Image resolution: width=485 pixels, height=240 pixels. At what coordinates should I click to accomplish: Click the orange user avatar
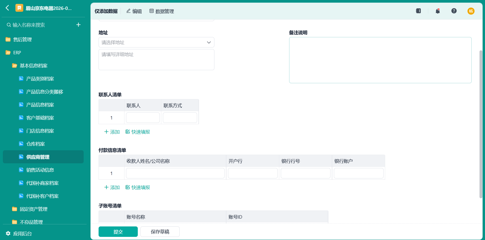(x=471, y=11)
